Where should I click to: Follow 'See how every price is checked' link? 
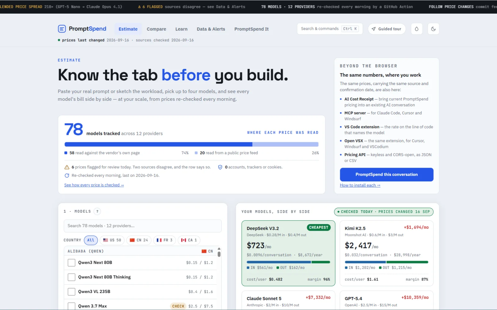94,185
